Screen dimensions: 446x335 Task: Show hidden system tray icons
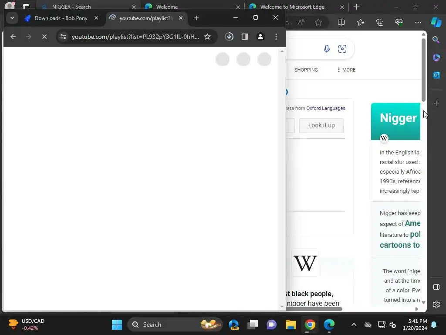point(354,325)
